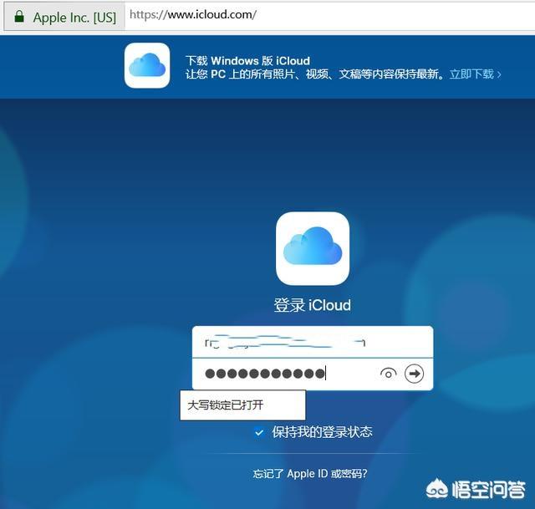Select the icloud.com URL in address bar
The width and height of the screenshot is (535, 509).
pyautogui.click(x=193, y=15)
